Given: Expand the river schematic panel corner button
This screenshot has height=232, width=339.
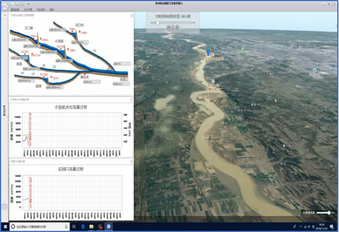Looking at the screenshot, I should click(x=132, y=15).
